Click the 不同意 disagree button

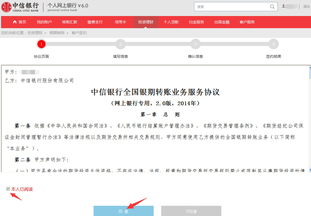click(x=191, y=211)
